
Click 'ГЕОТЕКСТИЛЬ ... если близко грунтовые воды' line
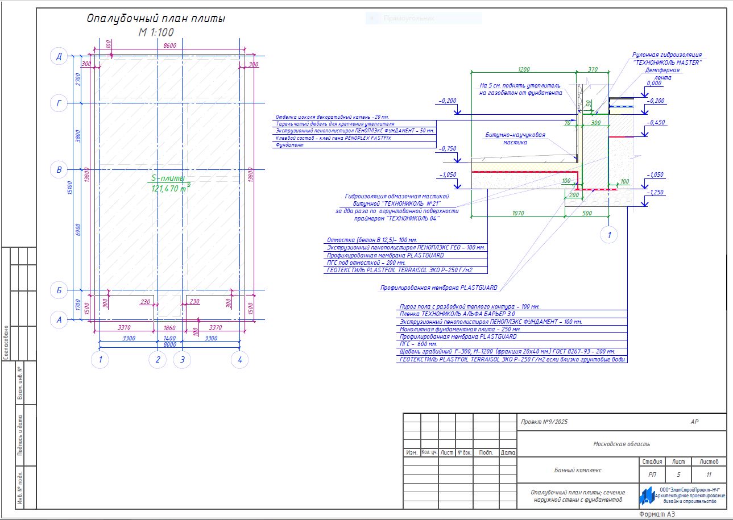513,359
